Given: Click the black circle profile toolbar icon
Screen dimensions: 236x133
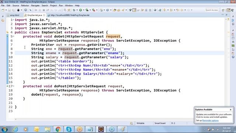Looking at the screenshot, I should coord(18,10).
